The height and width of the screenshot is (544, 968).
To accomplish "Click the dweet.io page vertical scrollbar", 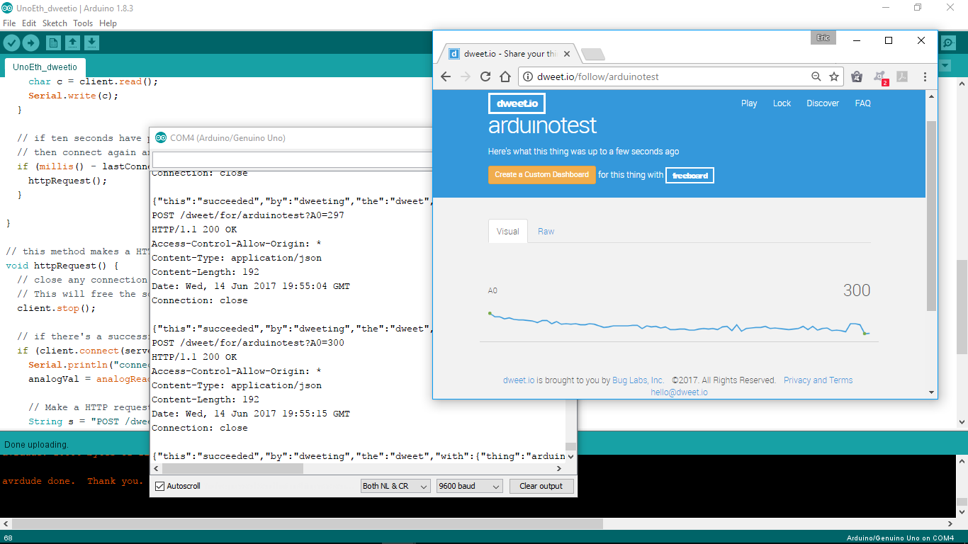I will tap(931, 215).
